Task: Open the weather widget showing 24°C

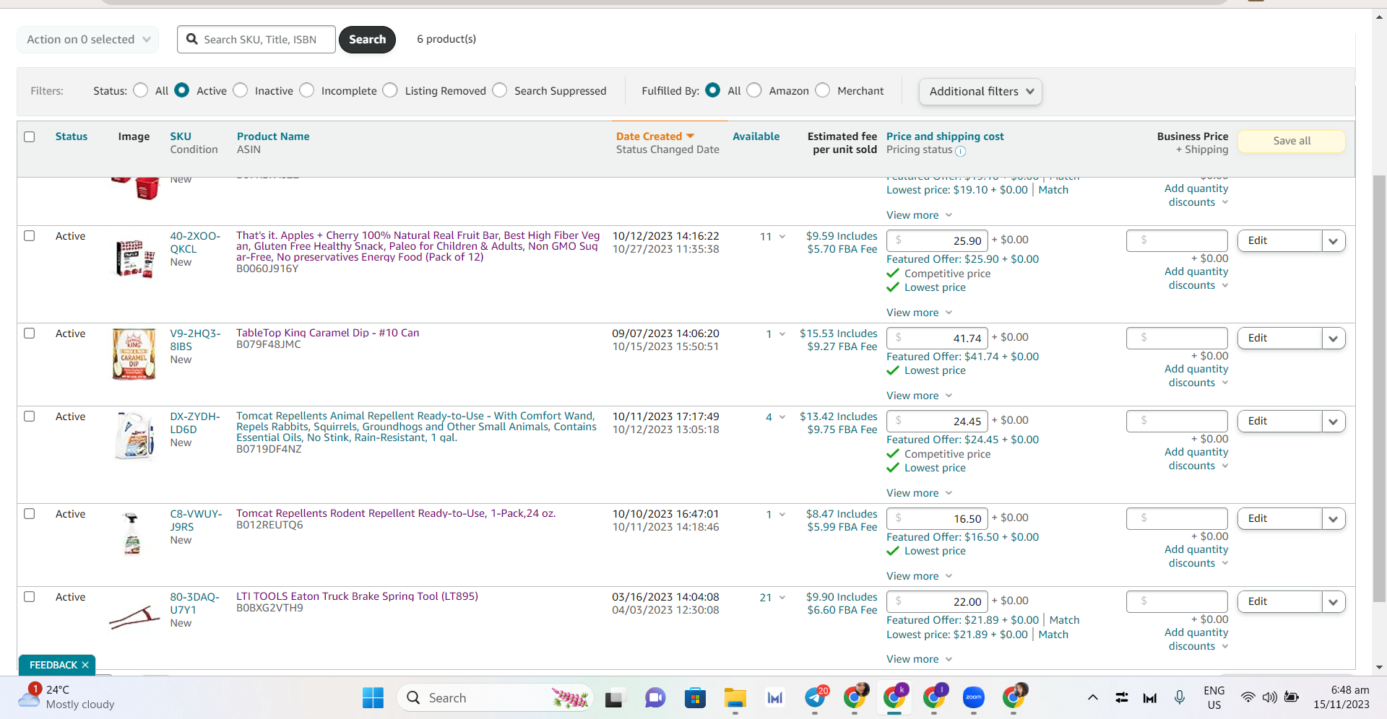Action: pos(66,697)
